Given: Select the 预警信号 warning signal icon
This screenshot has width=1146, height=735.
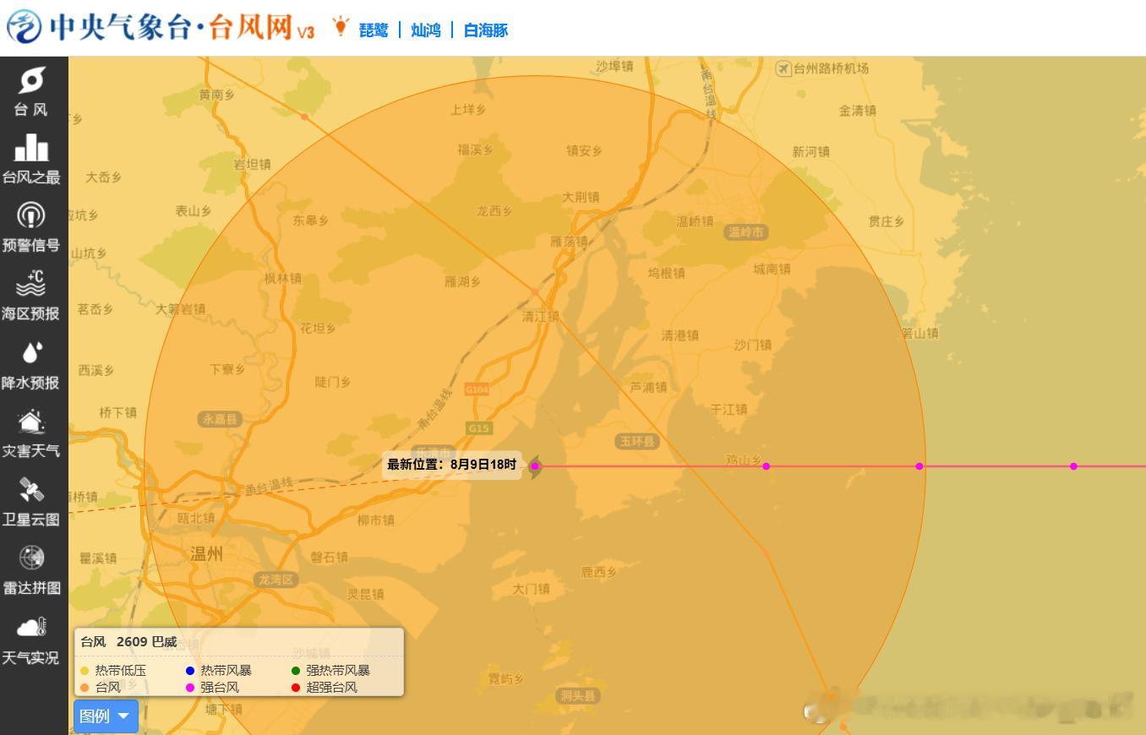Looking at the screenshot, I should click(31, 215).
